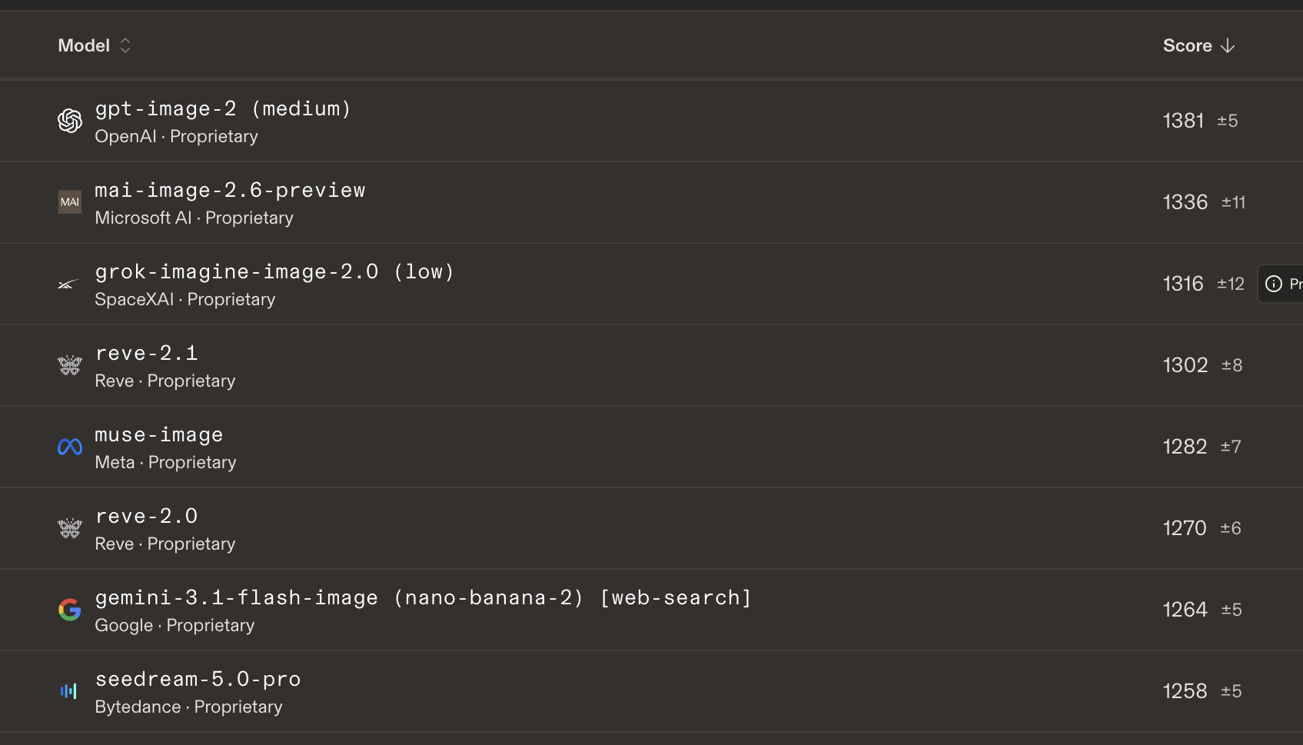Screen dimensions: 1303x745
Task: Click the ±7 margin for muse-image
Action: click(x=1231, y=447)
